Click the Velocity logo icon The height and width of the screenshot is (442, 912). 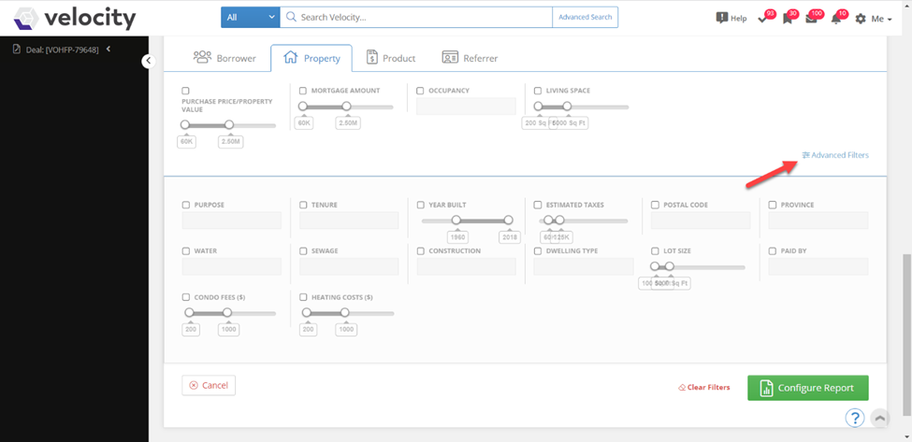coord(26,18)
